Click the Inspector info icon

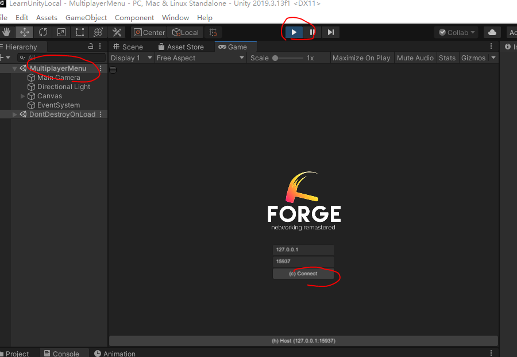pyautogui.click(x=508, y=47)
